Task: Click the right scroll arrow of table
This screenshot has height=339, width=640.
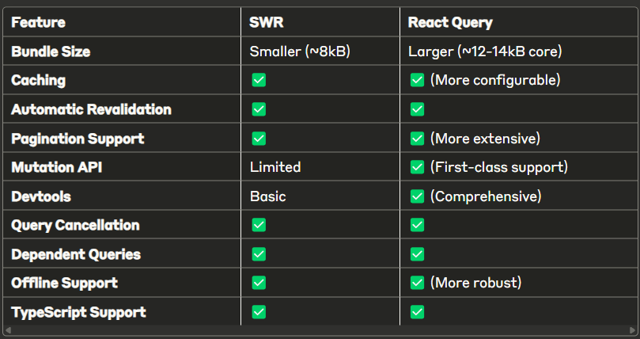Action: coord(633,330)
